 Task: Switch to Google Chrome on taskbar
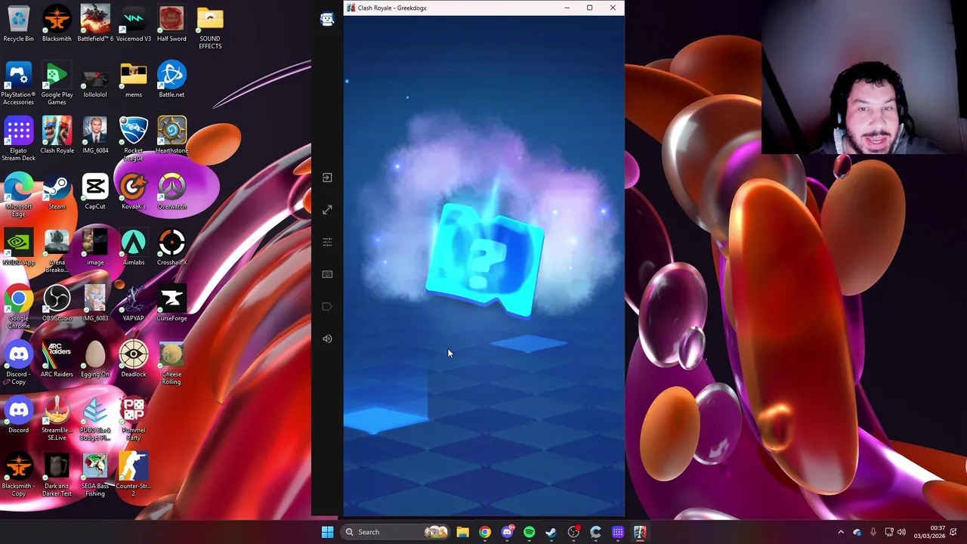point(485,532)
